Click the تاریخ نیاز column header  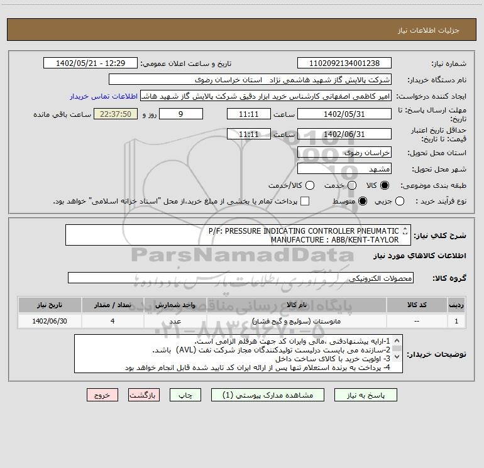50,305
